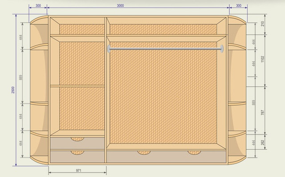Select the 2500 height dimension label
285x177 pixels.
[x=13, y=90]
